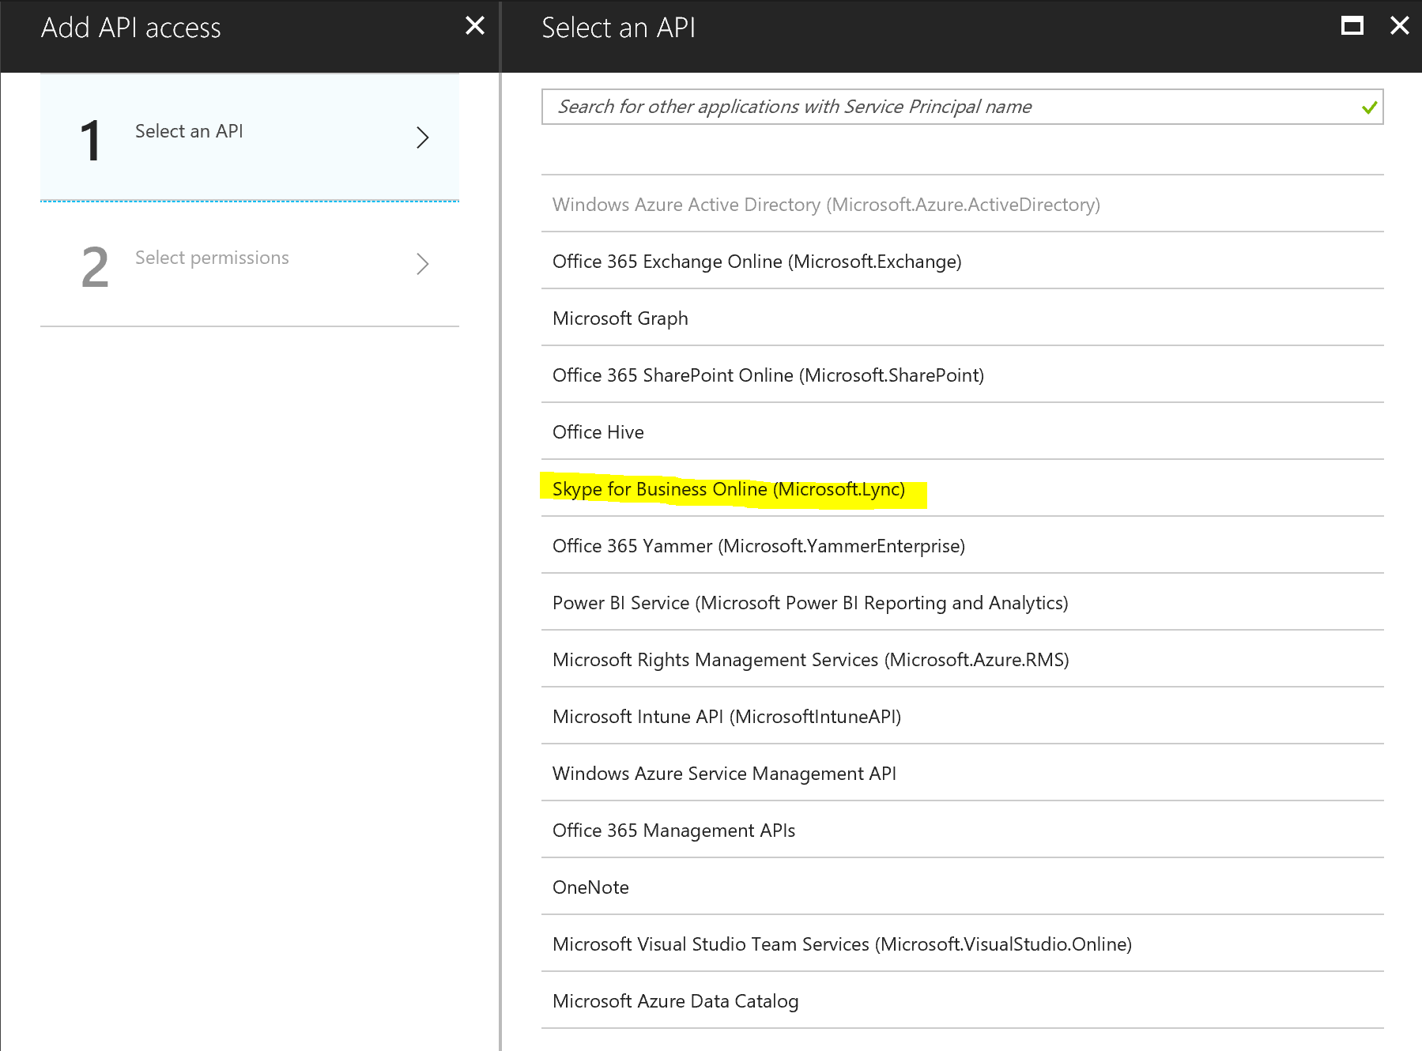Choose Office 365 Management APIs

click(x=962, y=830)
